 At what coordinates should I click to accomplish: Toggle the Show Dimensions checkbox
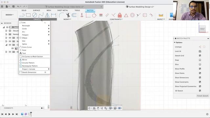200,78
